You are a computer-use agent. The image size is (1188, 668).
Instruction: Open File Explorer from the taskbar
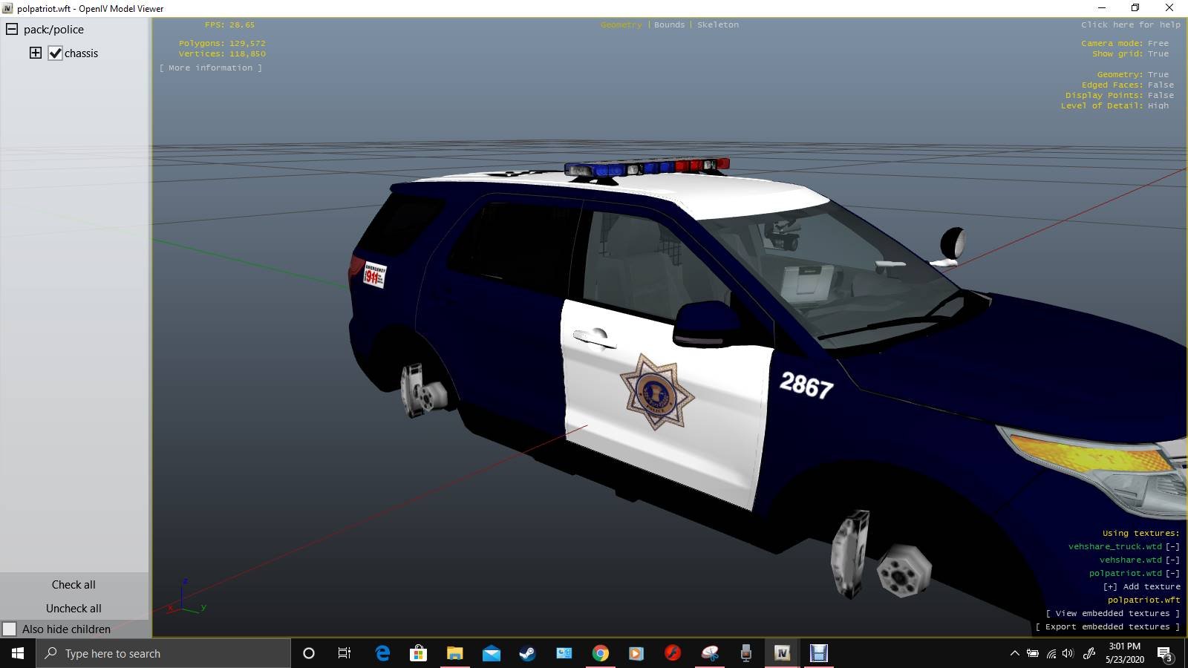click(455, 653)
